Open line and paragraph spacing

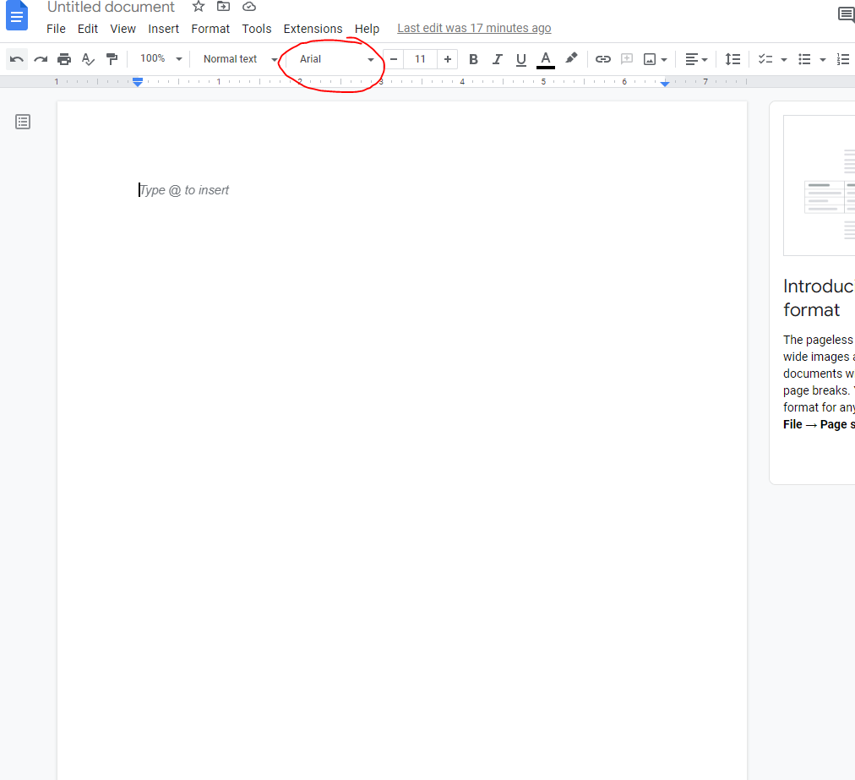pyautogui.click(x=732, y=59)
